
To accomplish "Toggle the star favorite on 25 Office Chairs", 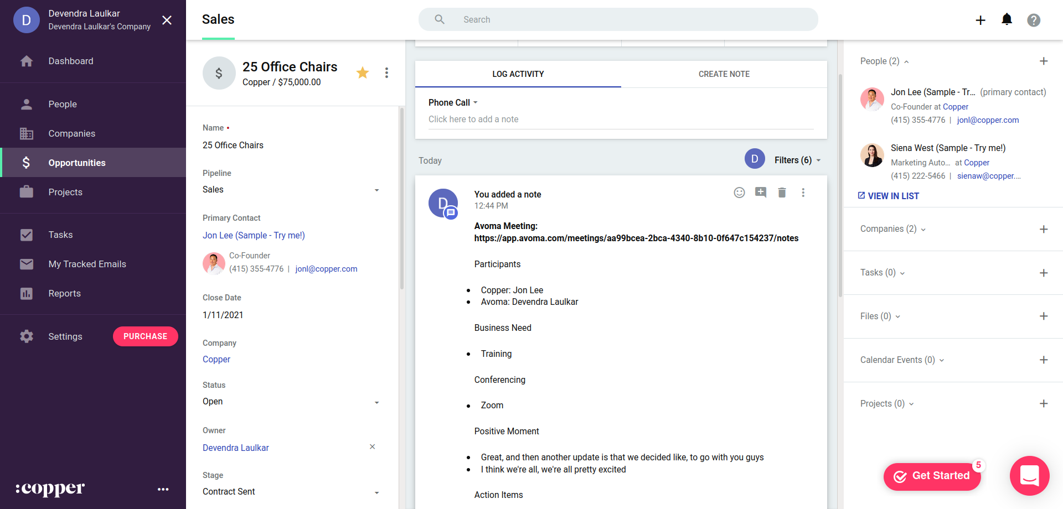I will pyautogui.click(x=363, y=72).
